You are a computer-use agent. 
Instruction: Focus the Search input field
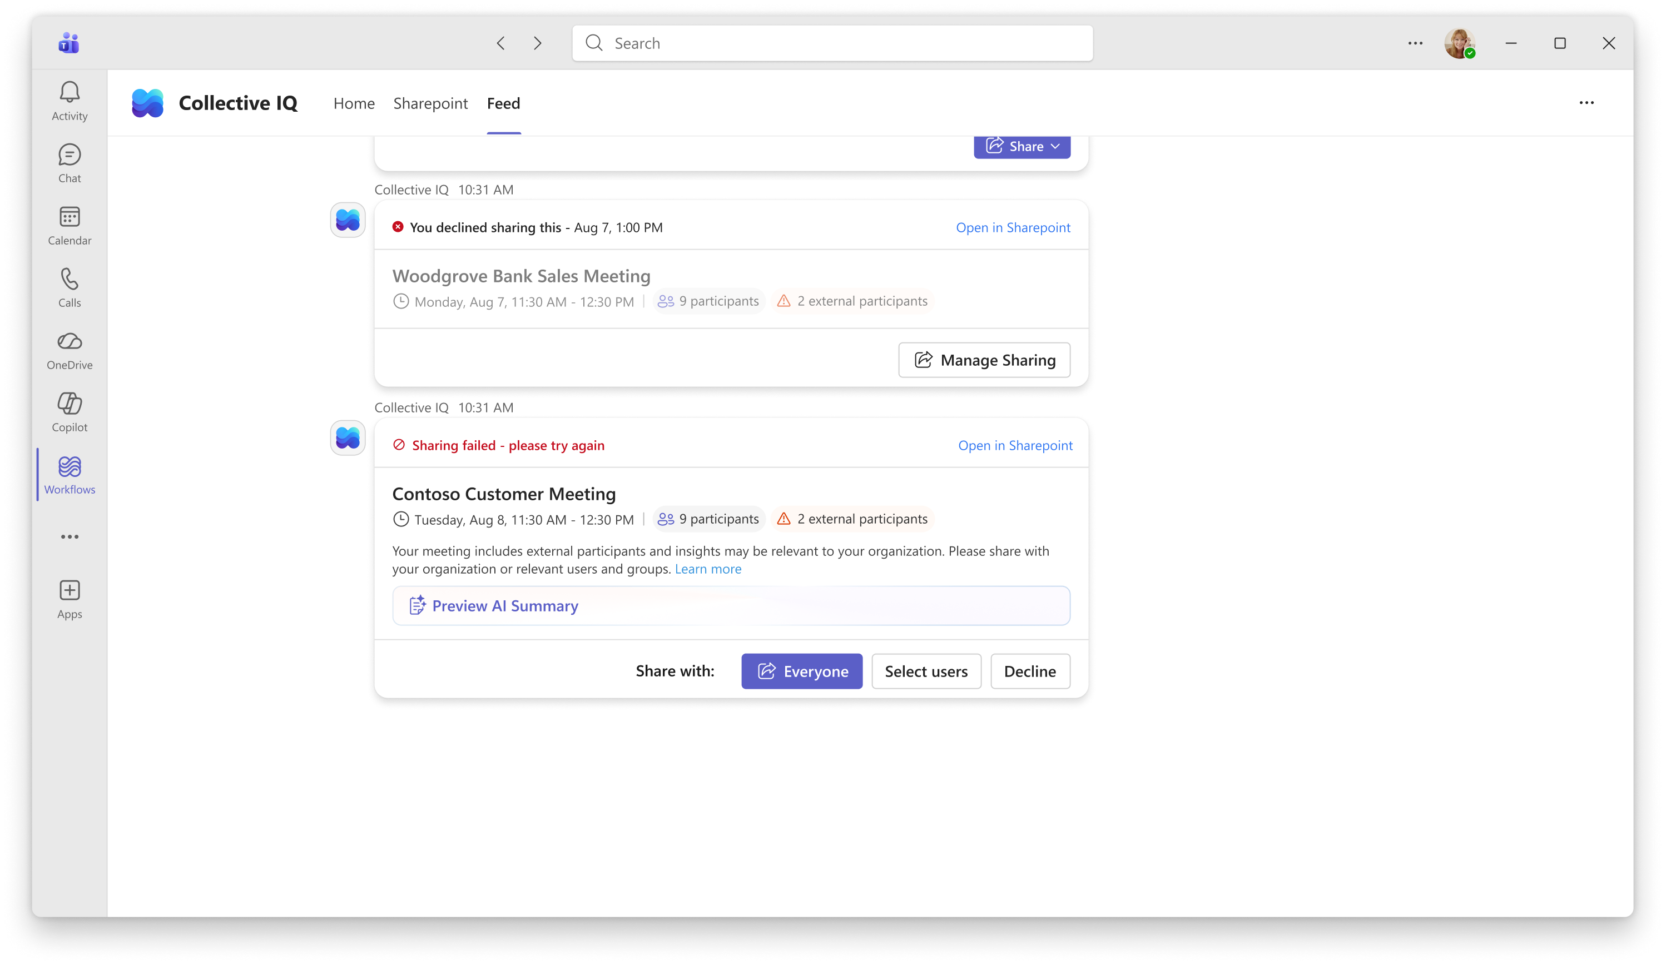[x=832, y=43]
